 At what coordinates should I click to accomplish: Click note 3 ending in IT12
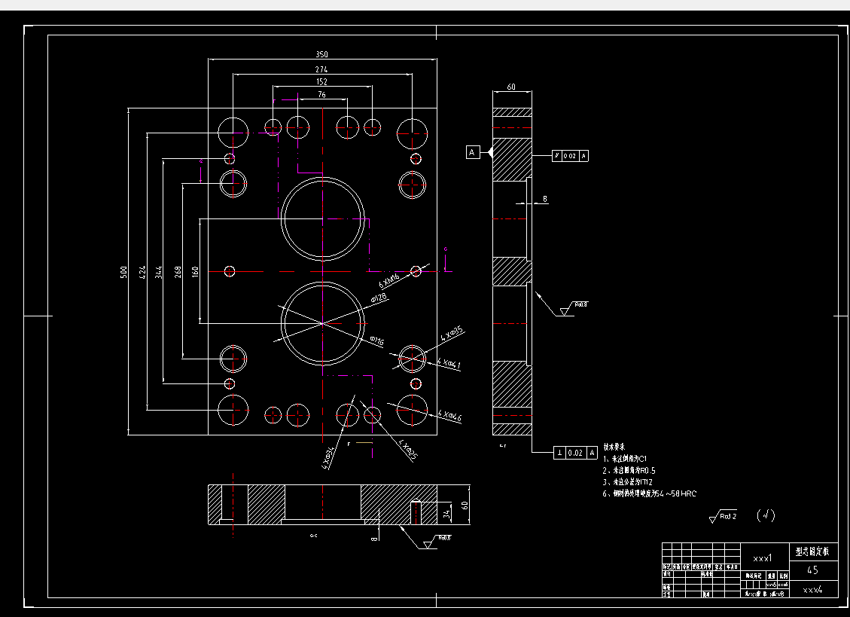tap(628, 482)
